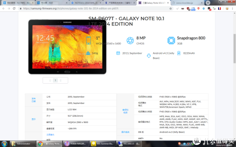The image size is (236, 147).
Task: Click the Android robot icon
Action: [149, 55]
